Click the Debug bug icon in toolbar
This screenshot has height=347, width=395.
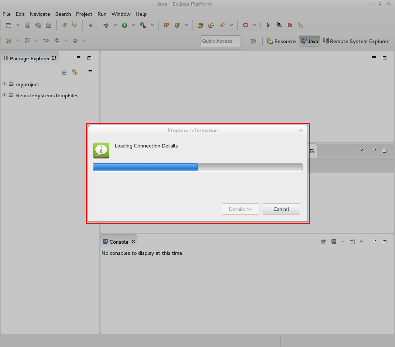click(106, 25)
